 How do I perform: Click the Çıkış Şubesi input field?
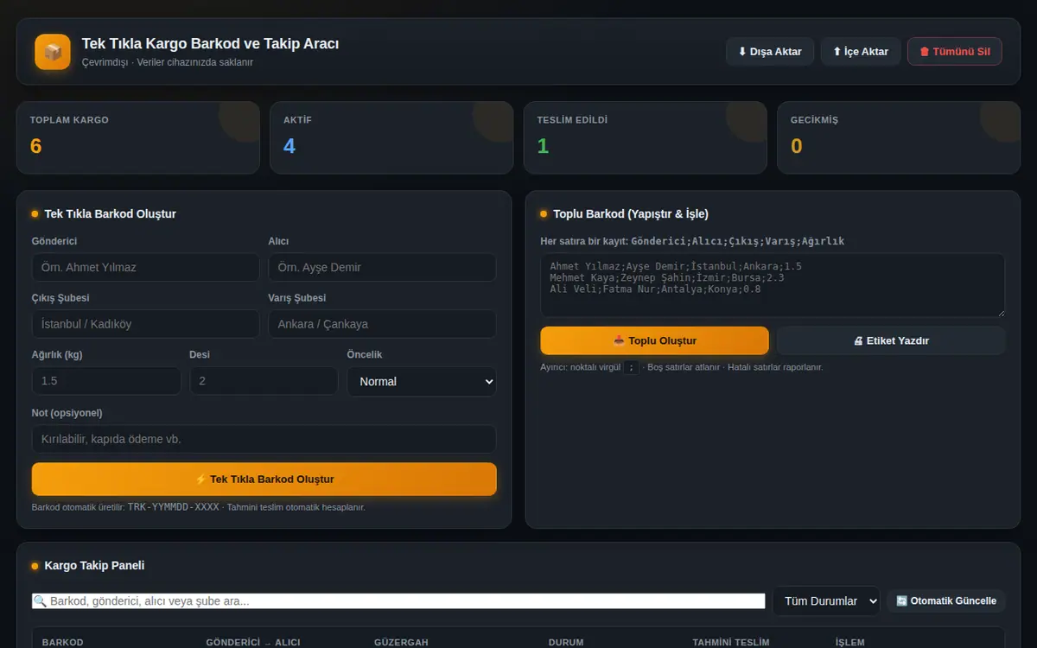point(145,324)
